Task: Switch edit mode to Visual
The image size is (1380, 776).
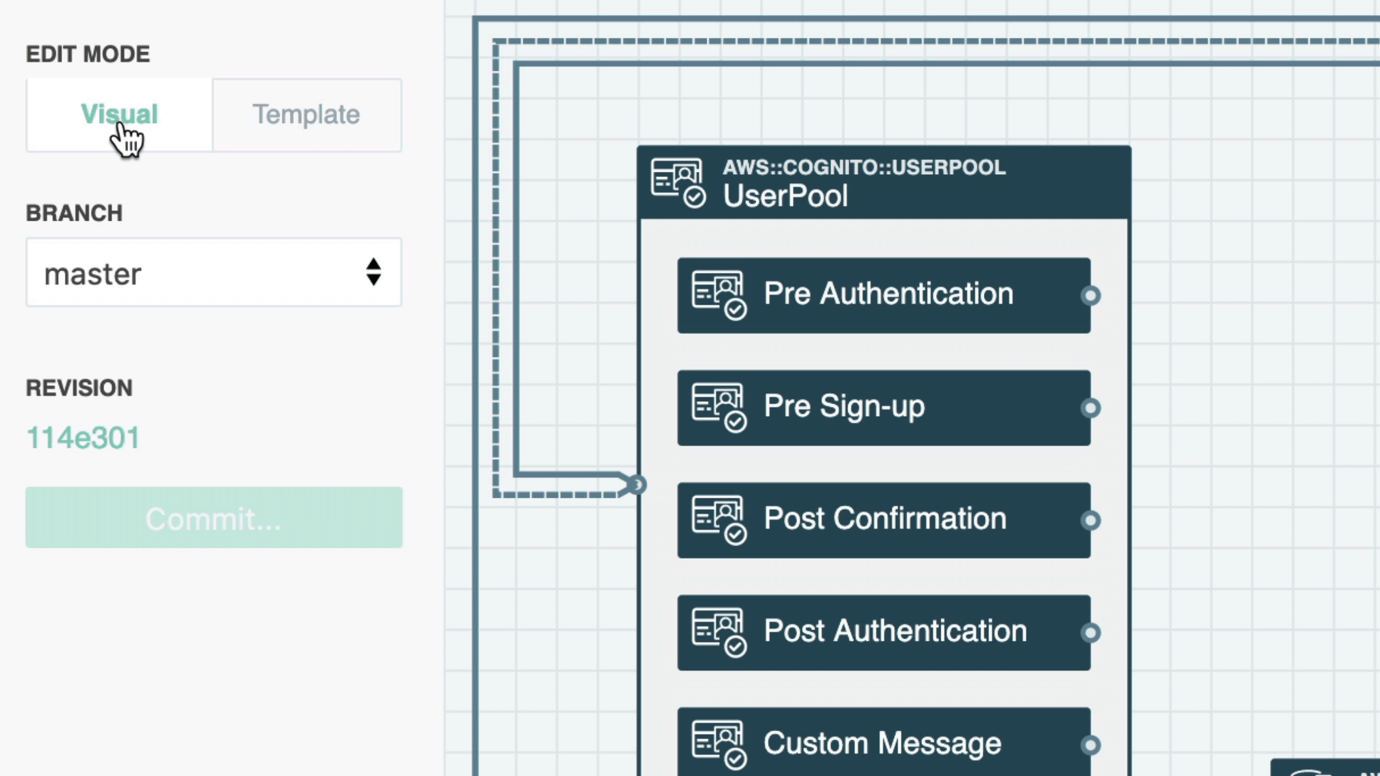Action: pos(120,114)
